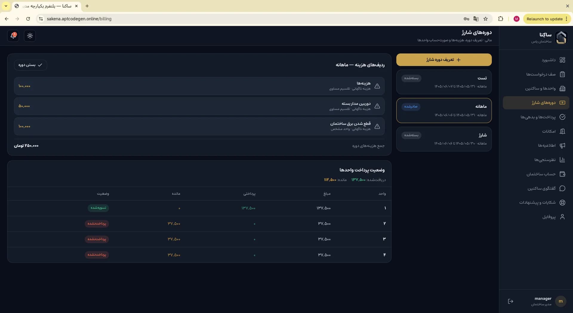Click the logout icon beside manager
Viewport: 573px width, 313px height.
pos(511,301)
